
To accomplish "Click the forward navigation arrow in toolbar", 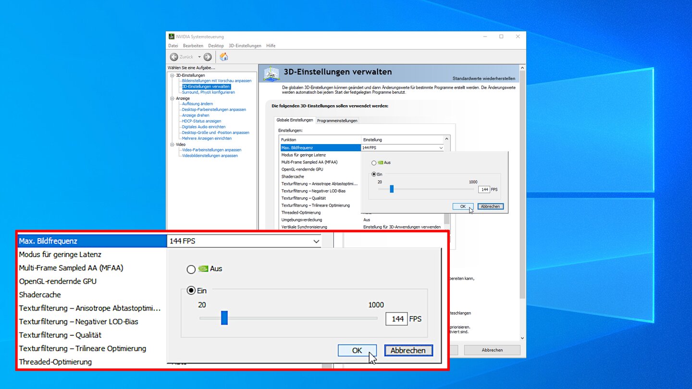I will (208, 57).
